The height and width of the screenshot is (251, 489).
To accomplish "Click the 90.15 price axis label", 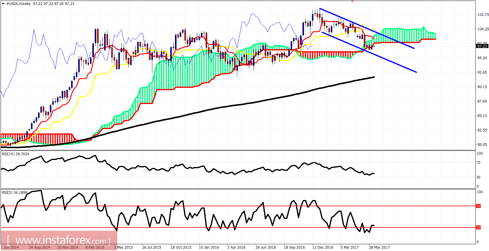I will tap(482, 87).
